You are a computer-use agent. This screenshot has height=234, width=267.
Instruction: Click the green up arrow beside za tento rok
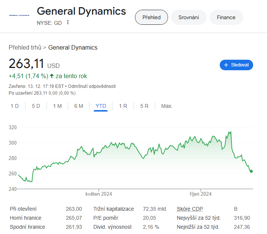(52, 76)
